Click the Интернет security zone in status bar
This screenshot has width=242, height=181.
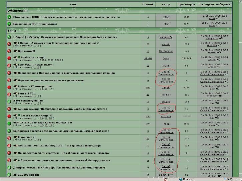coord(186,179)
